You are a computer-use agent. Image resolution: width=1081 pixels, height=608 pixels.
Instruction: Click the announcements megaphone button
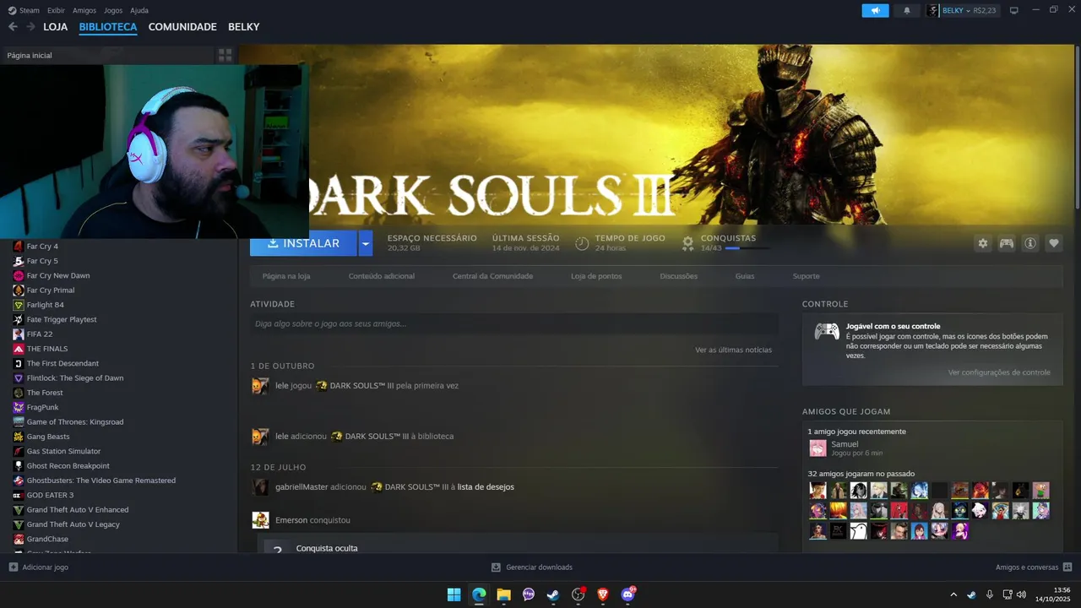click(875, 10)
